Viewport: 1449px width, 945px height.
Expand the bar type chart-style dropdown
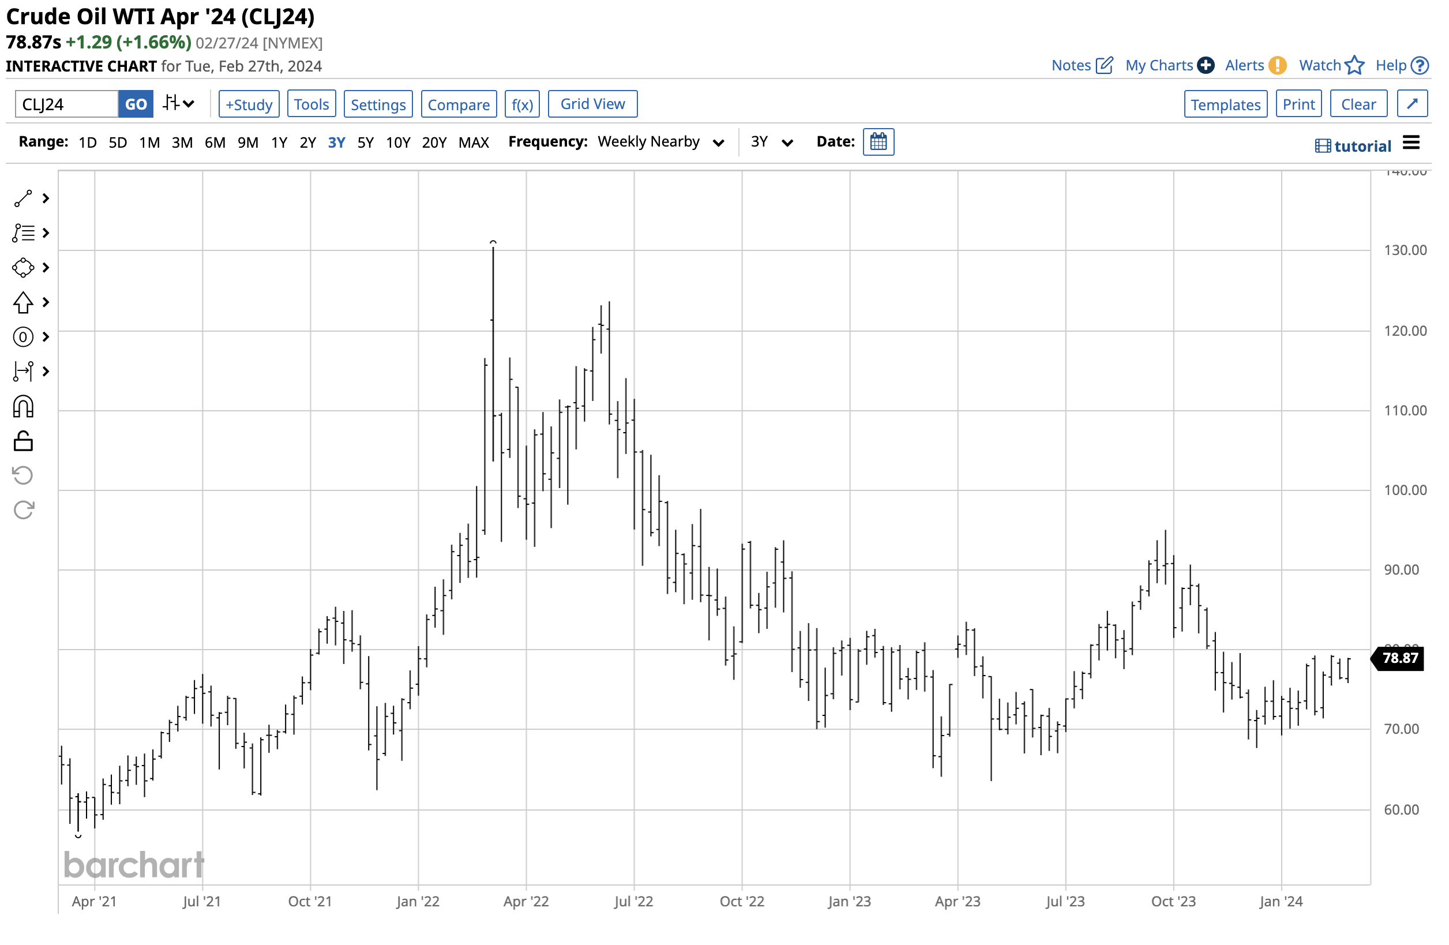[x=178, y=103]
